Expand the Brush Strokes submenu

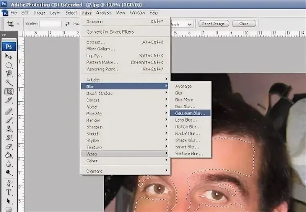pos(125,93)
